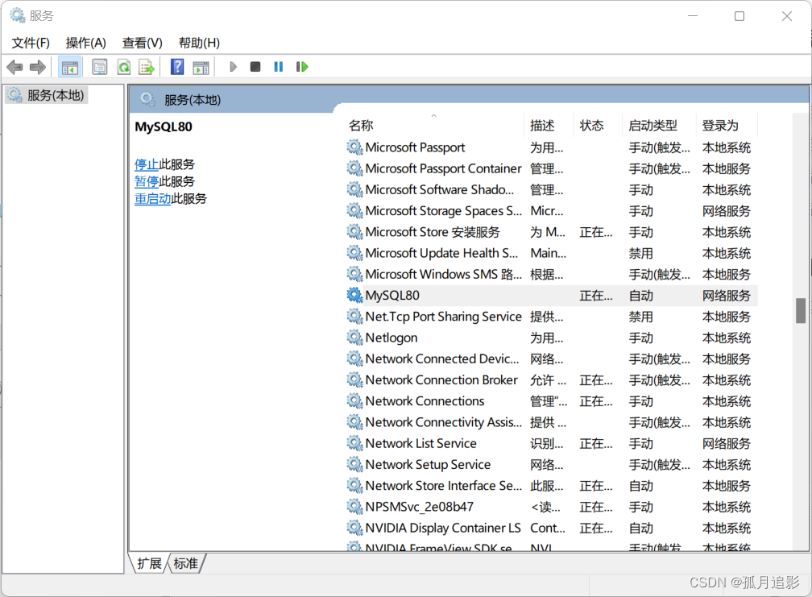Click the gear icon beside Microsoft Passport
The image size is (812, 597).
354,147
